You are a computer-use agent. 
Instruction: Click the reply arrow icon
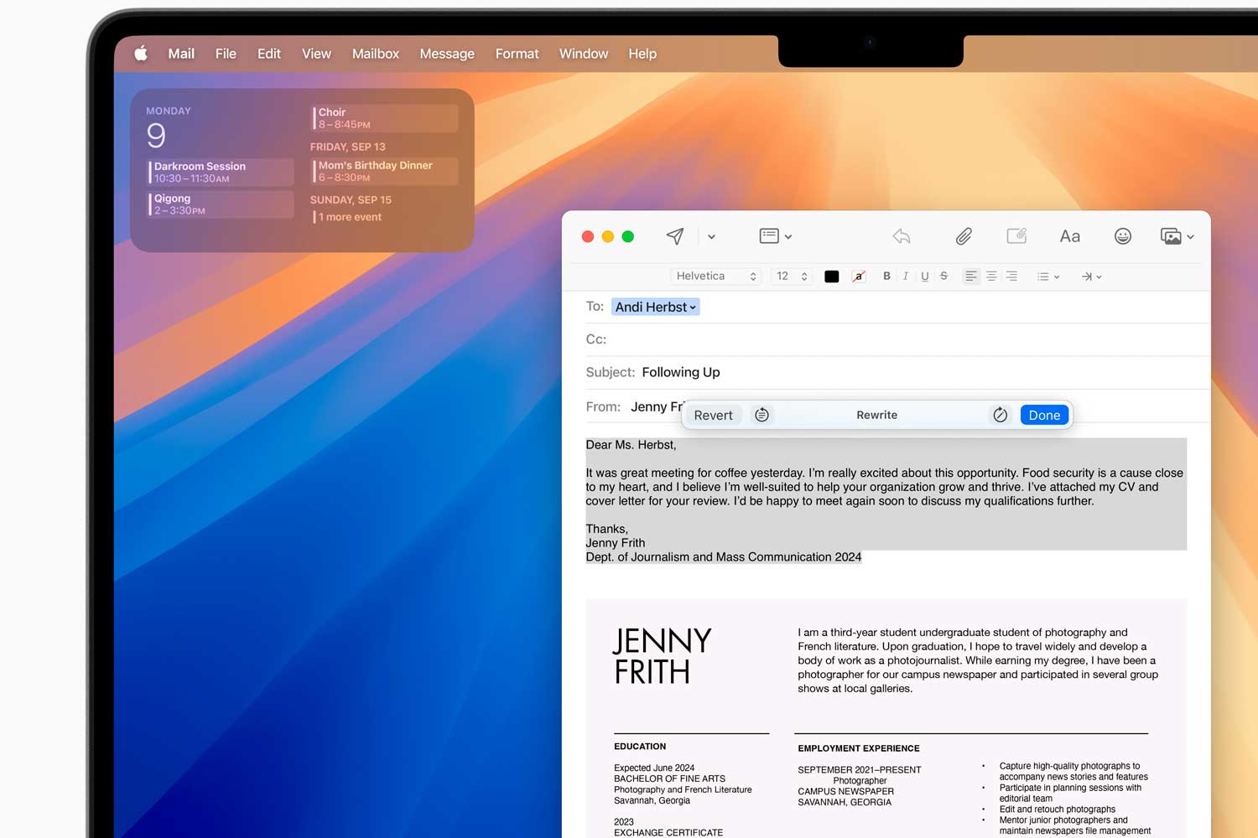(x=902, y=236)
